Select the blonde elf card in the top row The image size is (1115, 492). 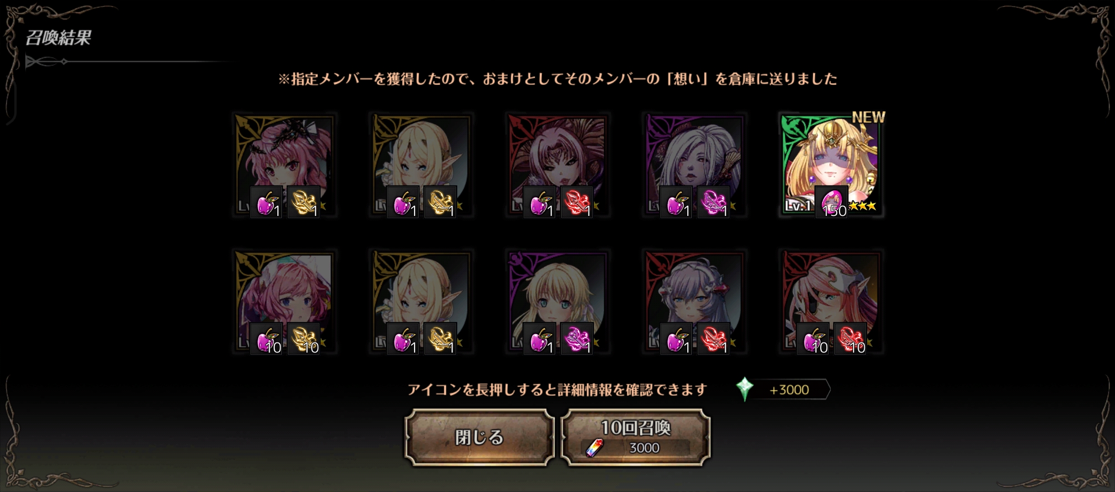click(421, 165)
